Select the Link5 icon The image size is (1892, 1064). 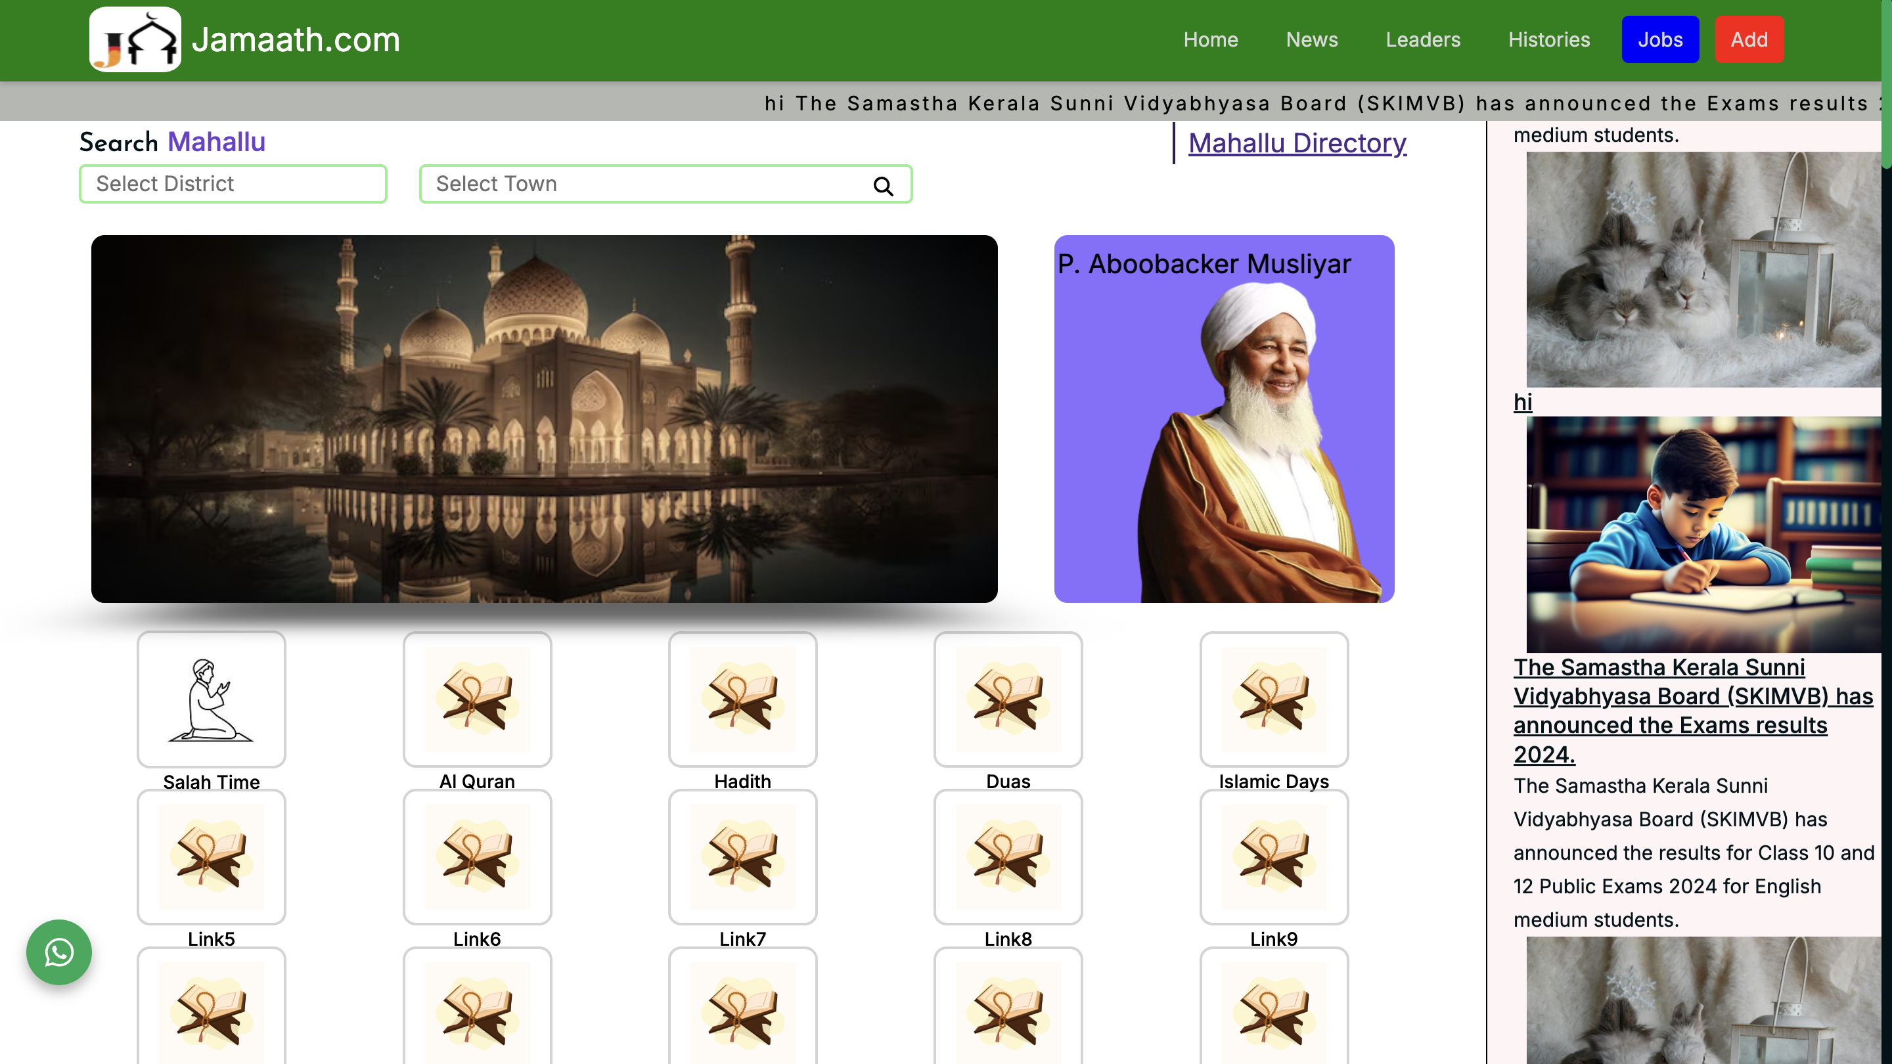tap(211, 856)
